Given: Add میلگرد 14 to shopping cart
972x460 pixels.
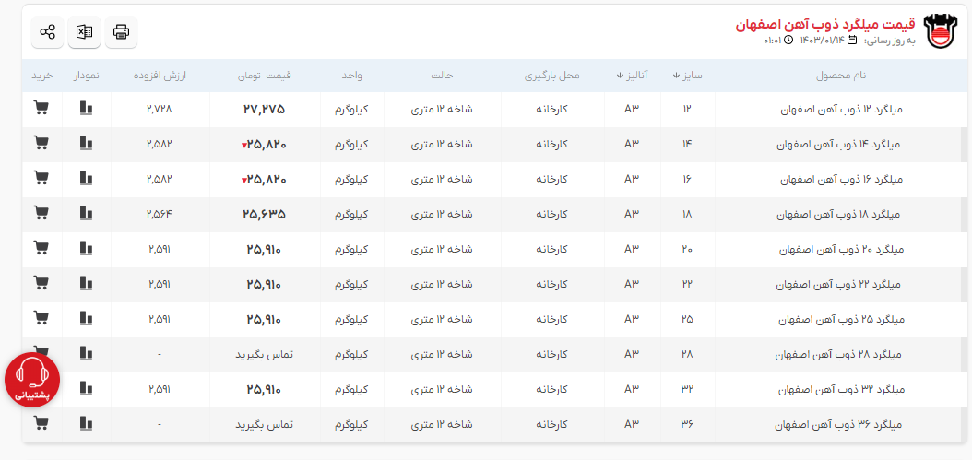Looking at the screenshot, I should pyautogui.click(x=41, y=144).
